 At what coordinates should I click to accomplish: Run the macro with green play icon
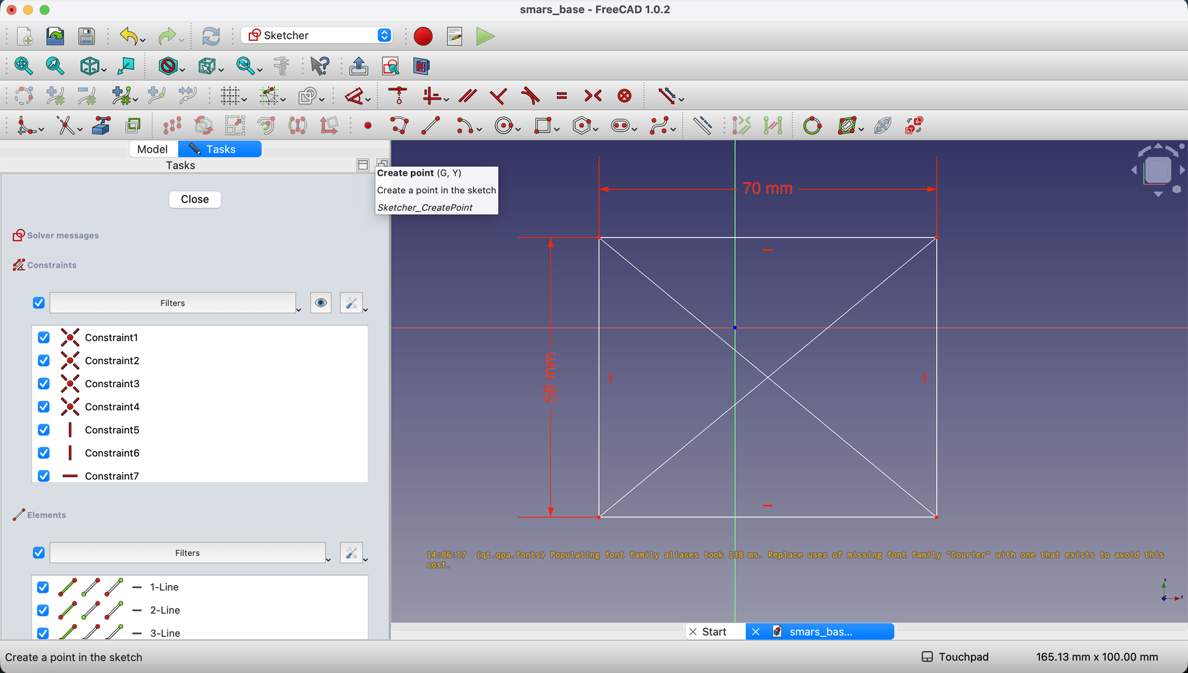(x=486, y=36)
